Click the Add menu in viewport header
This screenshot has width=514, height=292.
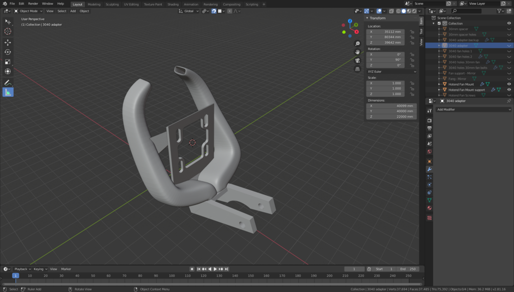pyautogui.click(x=73, y=11)
